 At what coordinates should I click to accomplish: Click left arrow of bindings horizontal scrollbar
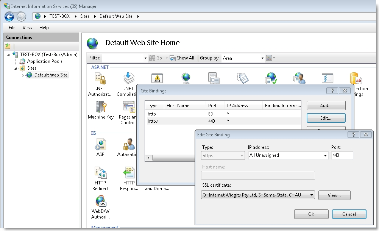click(x=148, y=158)
